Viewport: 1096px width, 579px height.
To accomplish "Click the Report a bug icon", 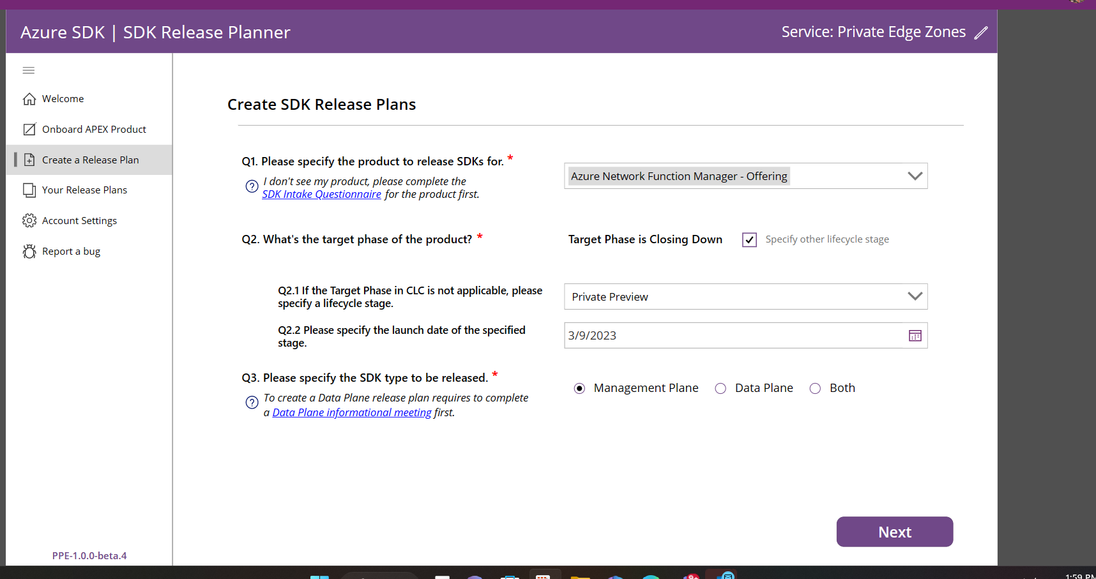I will click(x=29, y=251).
